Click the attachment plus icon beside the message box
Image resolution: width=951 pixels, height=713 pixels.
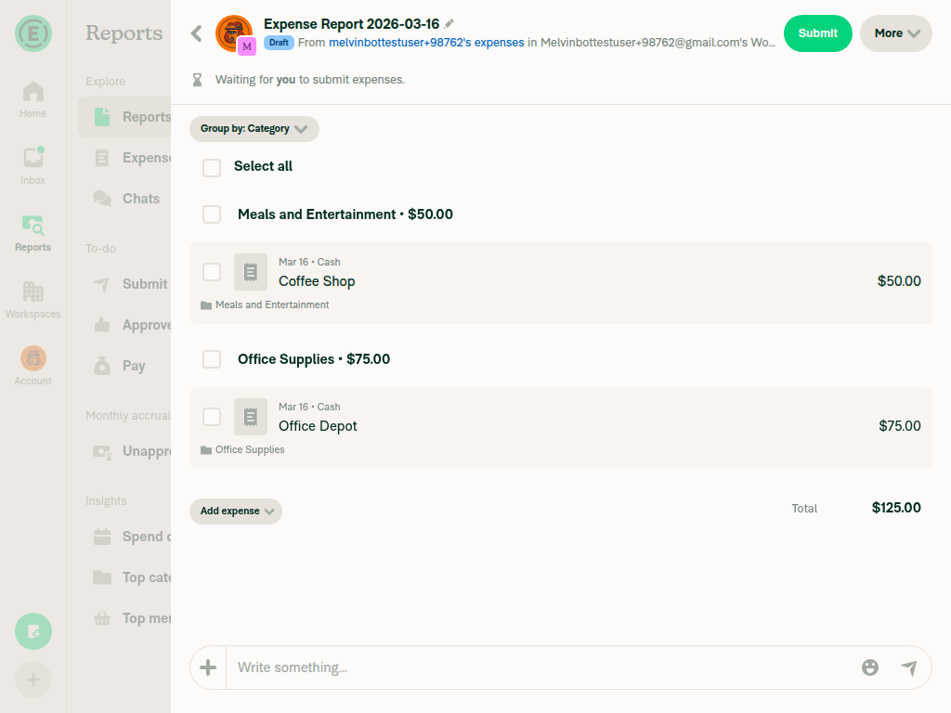(208, 668)
